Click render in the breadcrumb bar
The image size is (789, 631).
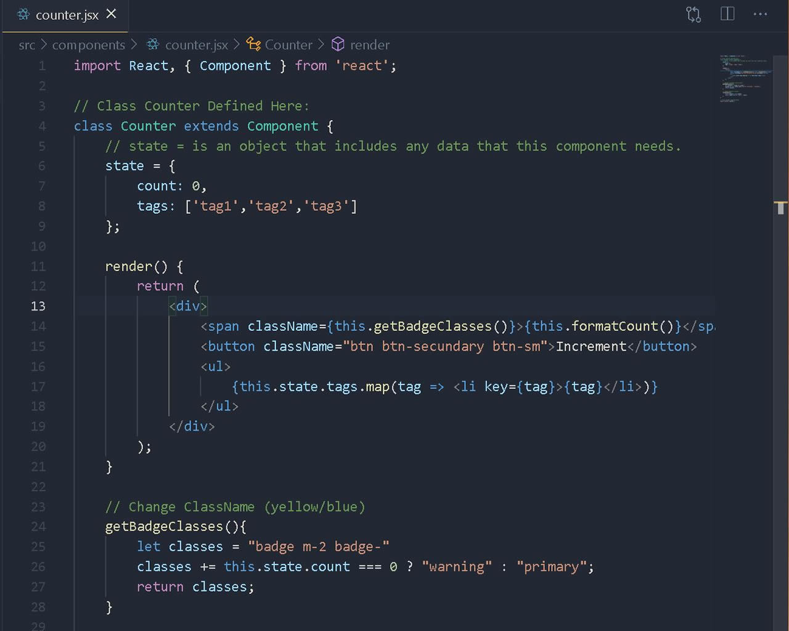(x=370, y=44)
